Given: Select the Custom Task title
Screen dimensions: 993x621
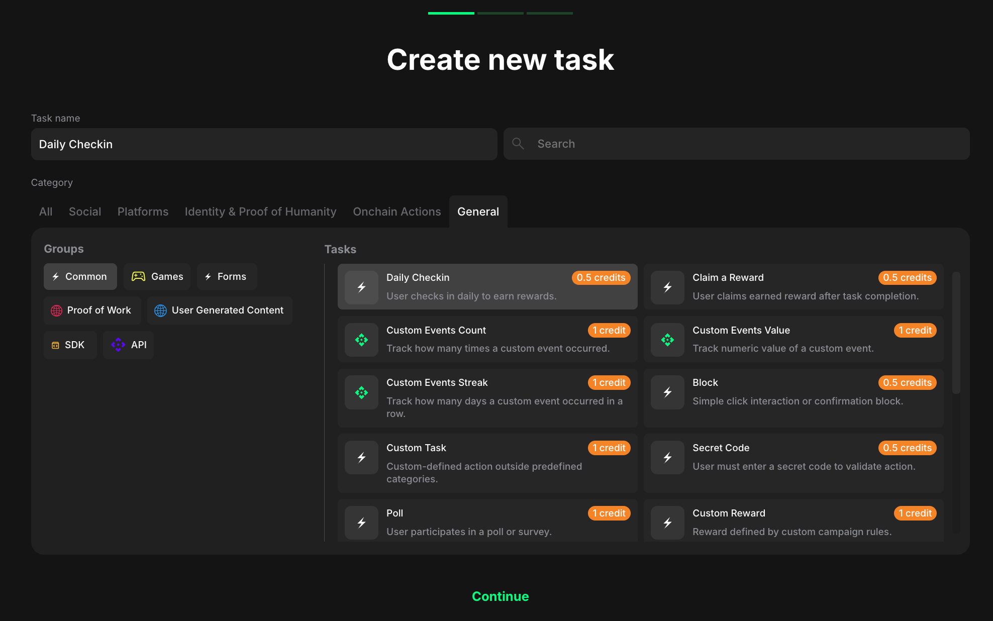Looking at the screenshot, I should pyautogui.click(x=416, y=448).
